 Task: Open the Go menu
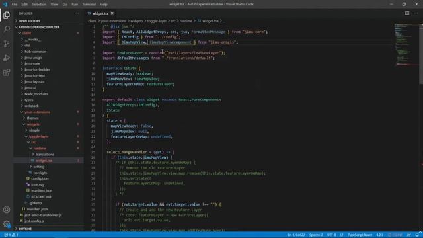[x=65, y=5]
